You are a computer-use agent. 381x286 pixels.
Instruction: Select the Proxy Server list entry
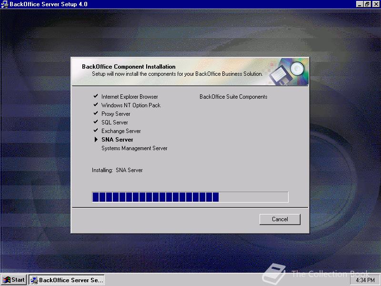[116, 114]
